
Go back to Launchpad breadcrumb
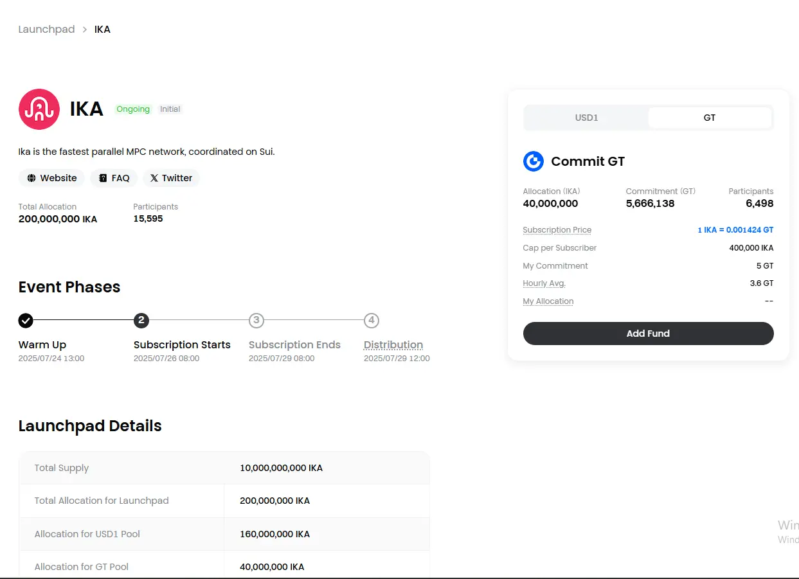coord(47,30)
